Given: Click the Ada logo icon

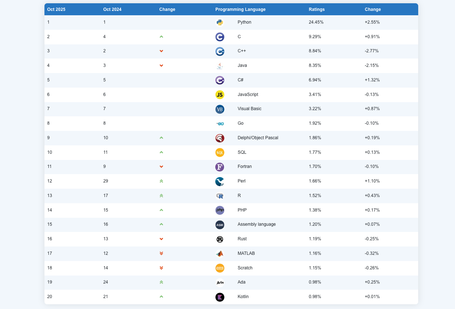Looking at the screenshot, I should coord(220,282).
